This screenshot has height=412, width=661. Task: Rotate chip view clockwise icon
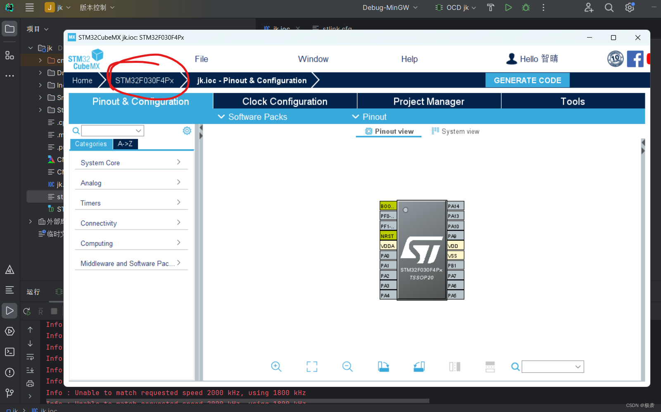coord(383,367)
